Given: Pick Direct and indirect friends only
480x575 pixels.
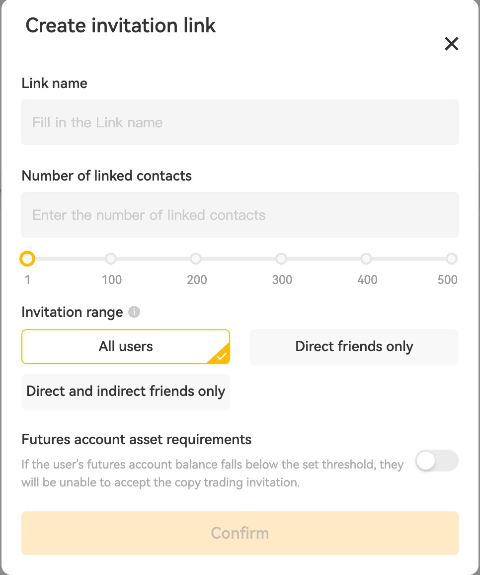Looking at the screenshot, I should click(126, 391).
